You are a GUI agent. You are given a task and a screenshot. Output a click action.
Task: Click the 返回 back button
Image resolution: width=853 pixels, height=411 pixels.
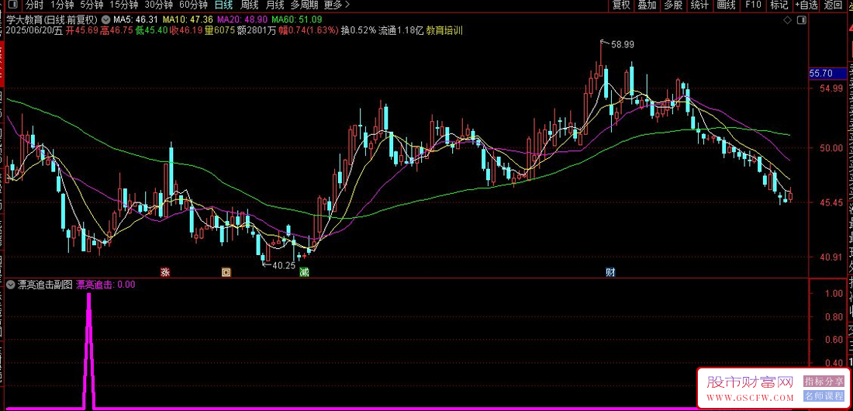point(833,5)
